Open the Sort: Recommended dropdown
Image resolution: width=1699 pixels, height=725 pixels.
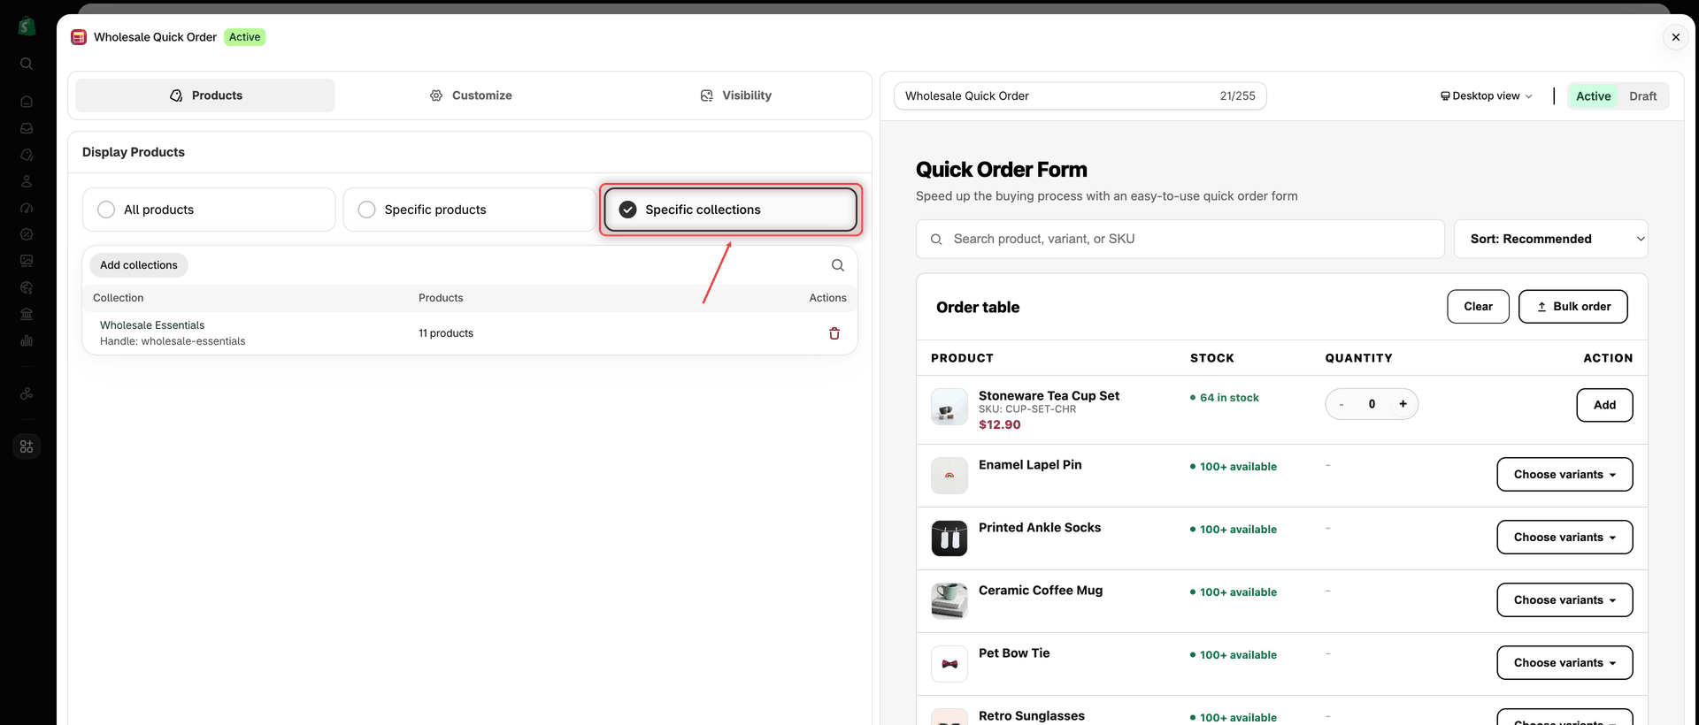click(1551, 239)
